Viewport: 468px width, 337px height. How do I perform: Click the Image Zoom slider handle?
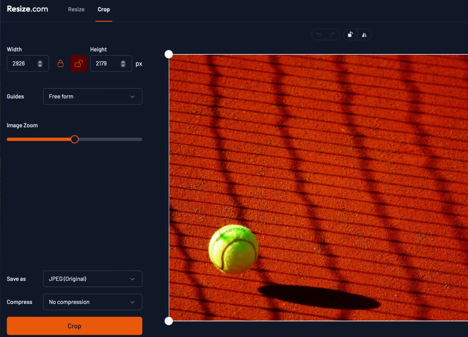(x=75, y=139)
